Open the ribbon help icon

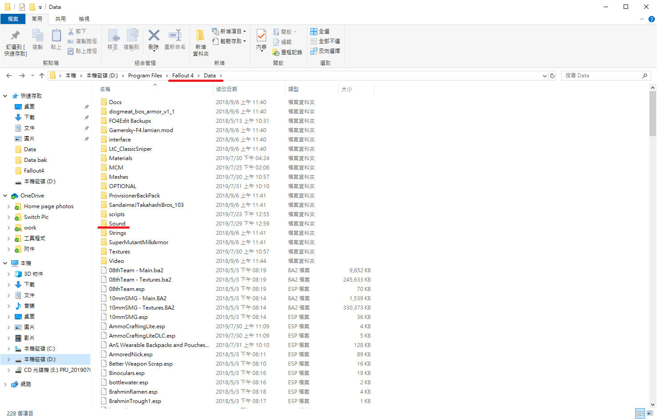point(651,19)
